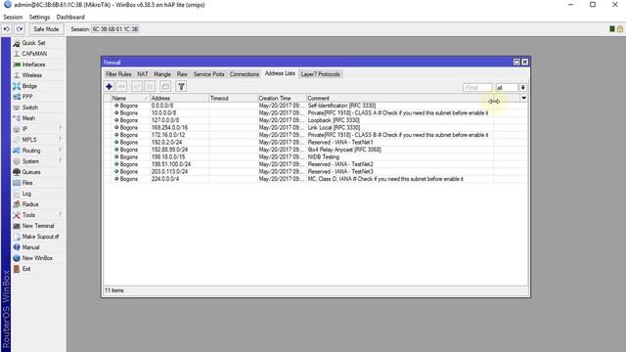Expand the IP submenu
The width and height of the screenshot is (626, 352).
[x=24, y=129]
